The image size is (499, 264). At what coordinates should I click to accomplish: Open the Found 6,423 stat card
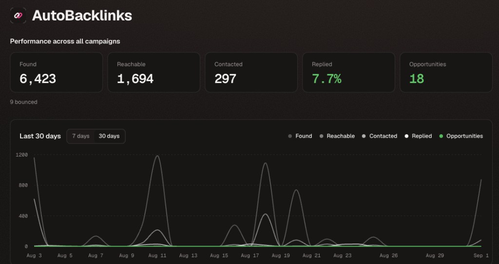click(57, 72)
